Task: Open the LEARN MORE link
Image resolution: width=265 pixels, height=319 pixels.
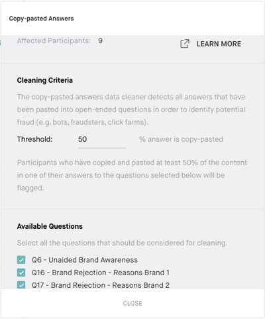Action: 219,44
